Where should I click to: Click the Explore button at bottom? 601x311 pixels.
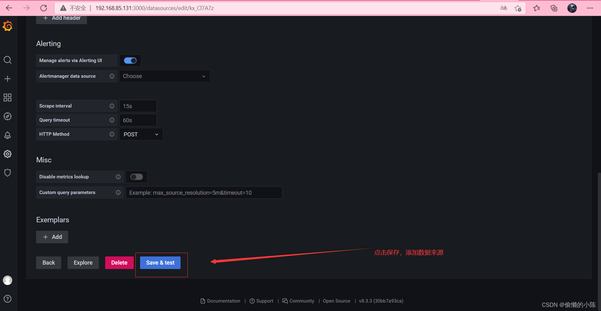coord(83,263)
